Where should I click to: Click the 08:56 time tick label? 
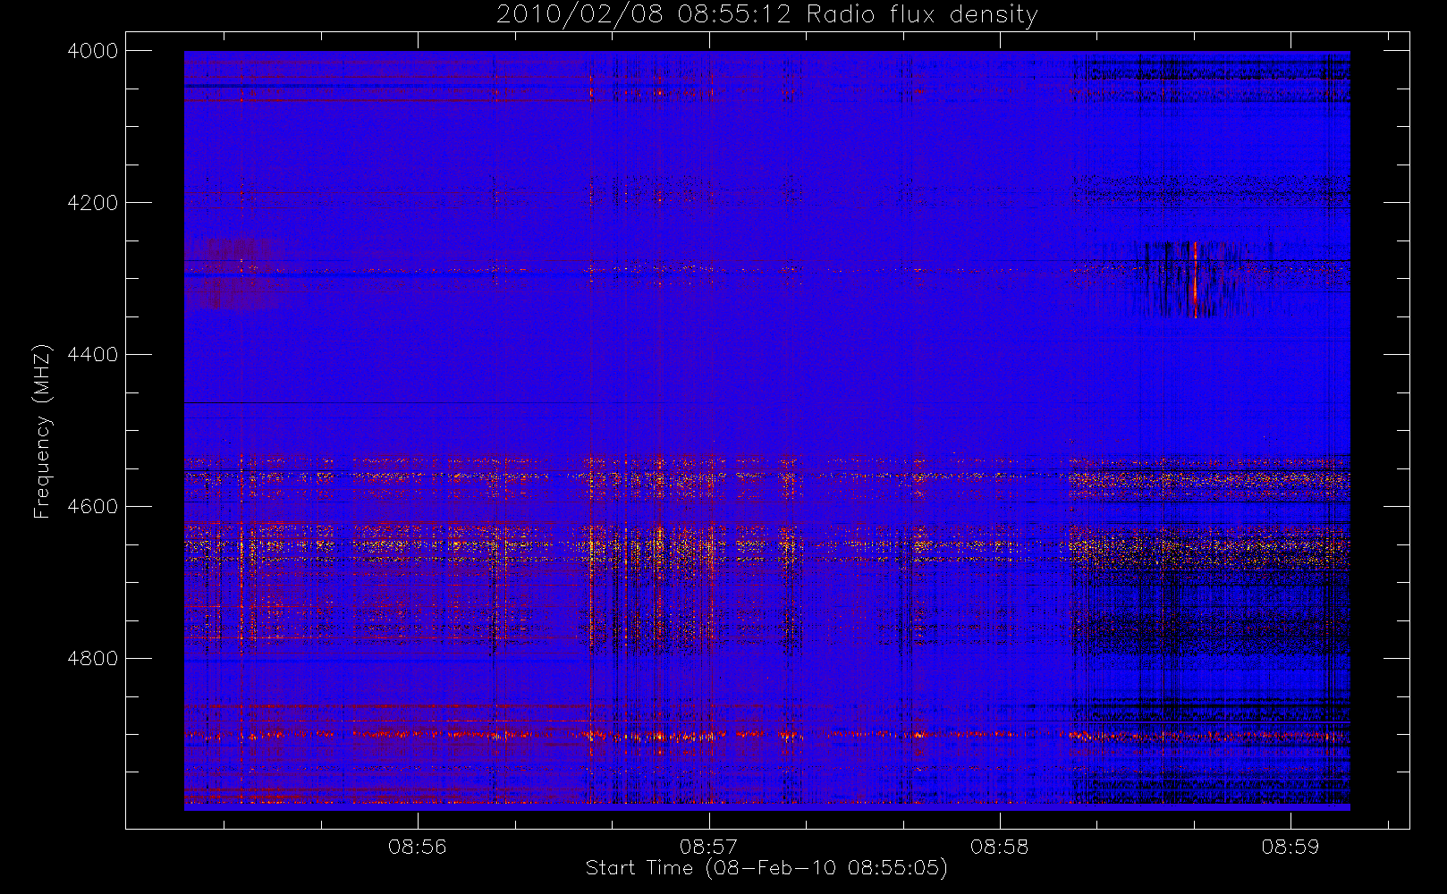pyautogui.click(x=418, y=847)
